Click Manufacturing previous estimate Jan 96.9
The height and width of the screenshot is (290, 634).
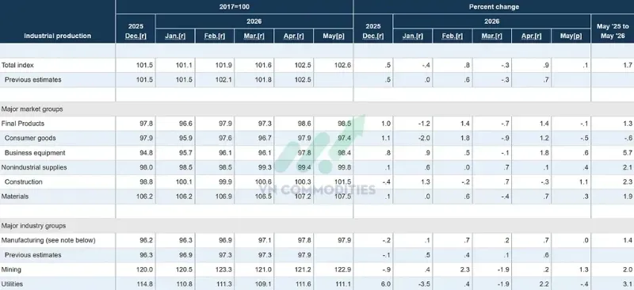tap(186, 255)
